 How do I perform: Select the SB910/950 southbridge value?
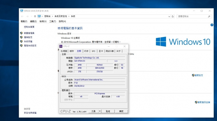[100, 68]
